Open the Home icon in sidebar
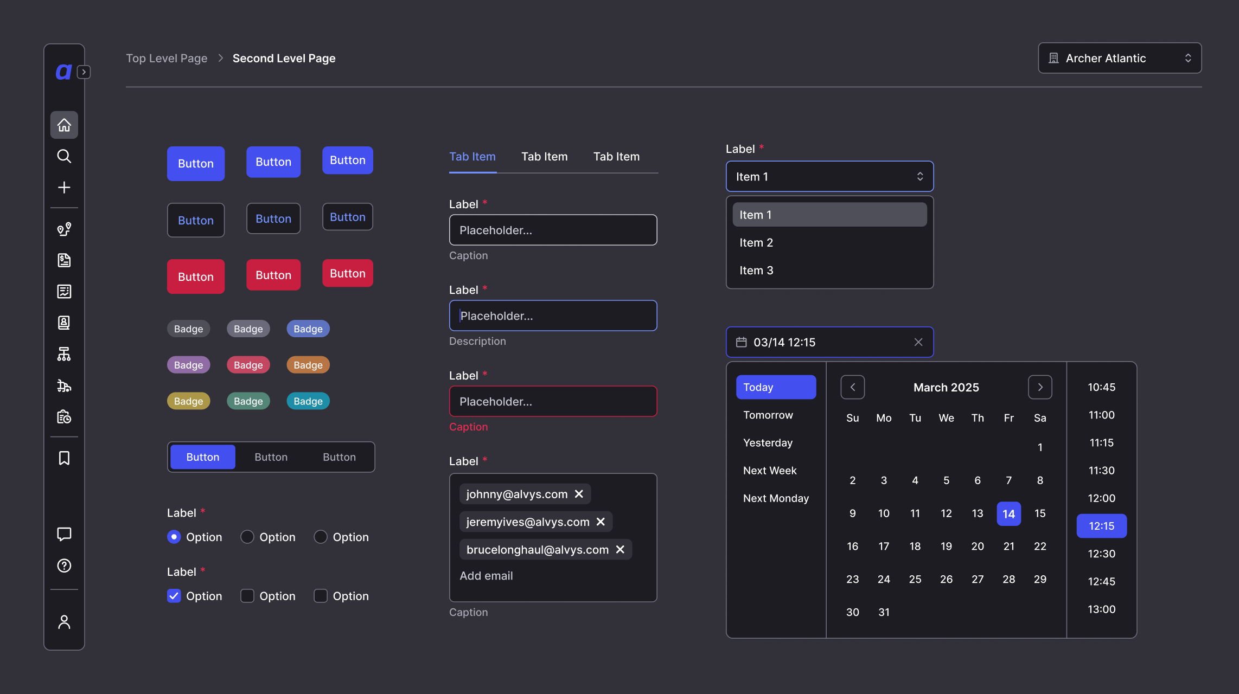1239x694 pixels. (64, 125)
